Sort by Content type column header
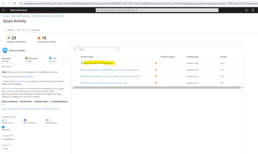Screen dimensions: 258x154 (192, 57)
